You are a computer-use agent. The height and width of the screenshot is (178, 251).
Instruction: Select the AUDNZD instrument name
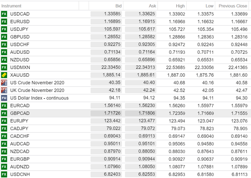(x=20, y=166)
